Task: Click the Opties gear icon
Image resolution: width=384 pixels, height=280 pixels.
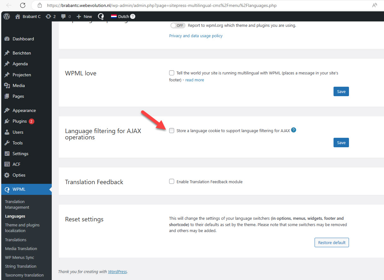Action: [7, 175]
